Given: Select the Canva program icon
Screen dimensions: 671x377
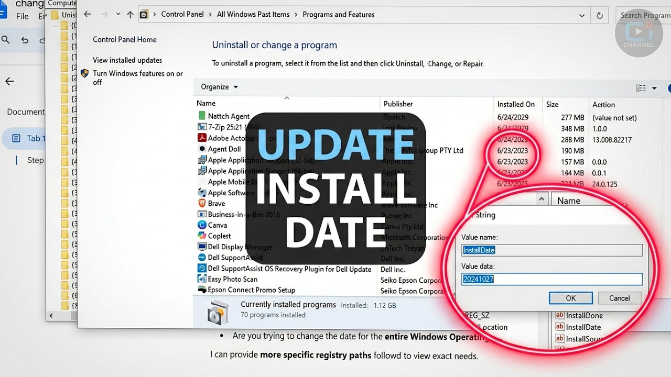Looking at the screenshot, I should [x=202, y=225].
